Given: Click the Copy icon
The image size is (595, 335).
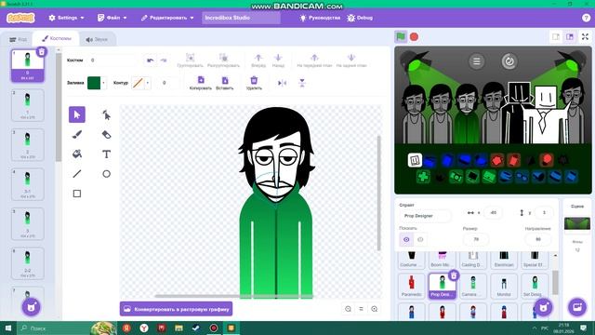Looking at the screenshot, I should [201, 80].
